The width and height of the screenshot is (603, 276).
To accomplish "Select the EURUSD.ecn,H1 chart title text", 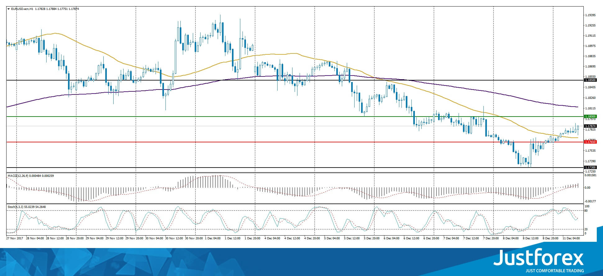I will point(22,9).
